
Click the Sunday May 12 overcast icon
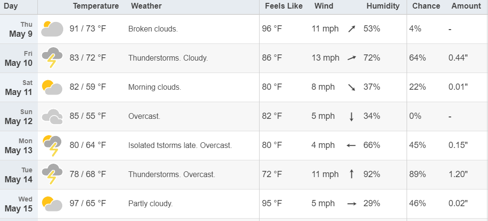[52, 116]
